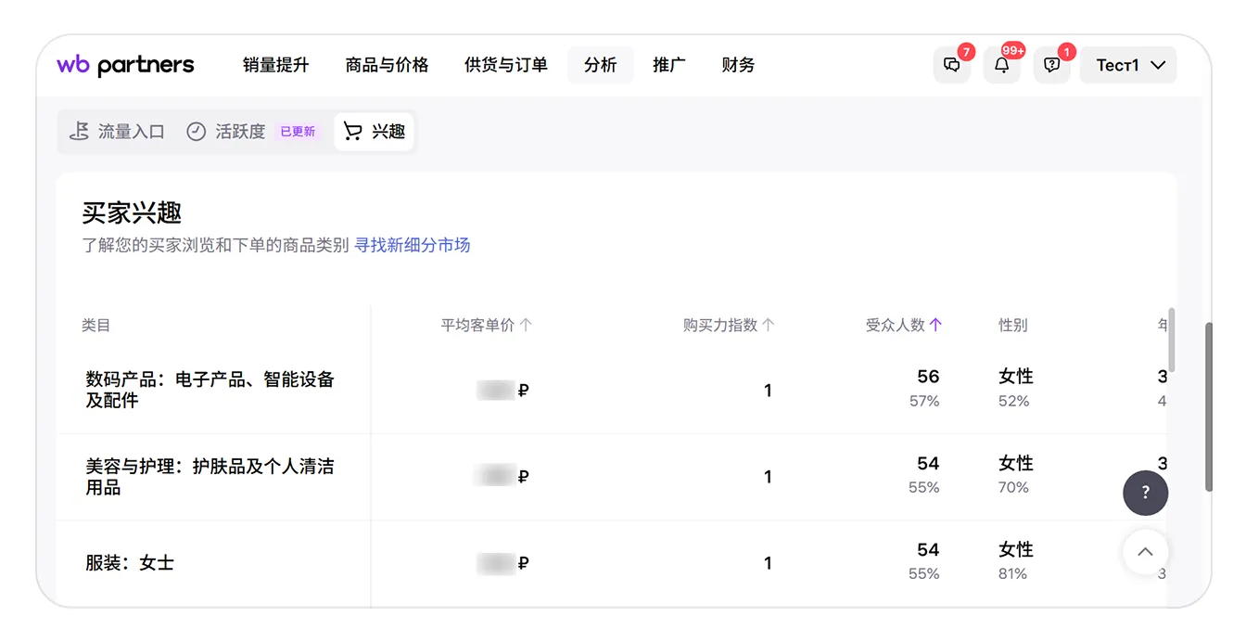Switch to the 流量入口 tab
This screenshot has width=1246, height=642.
117,132
